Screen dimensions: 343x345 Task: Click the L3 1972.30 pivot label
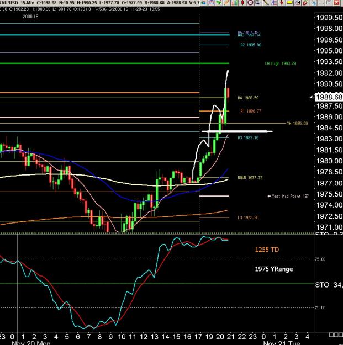[x=248, y=217]
